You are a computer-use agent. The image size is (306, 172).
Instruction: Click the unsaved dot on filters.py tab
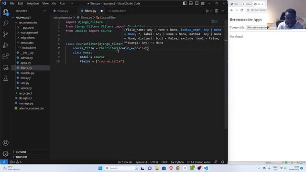(102, 11)
